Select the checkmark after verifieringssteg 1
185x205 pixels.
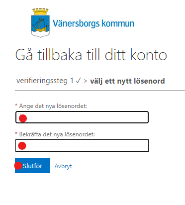point(78,81)
